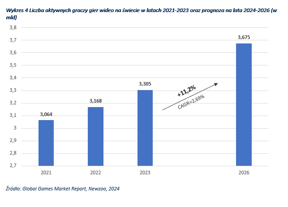This screenshot has height=207, width=288.
Task: Select the tall 2026 forecast bar
Action: 244,104
